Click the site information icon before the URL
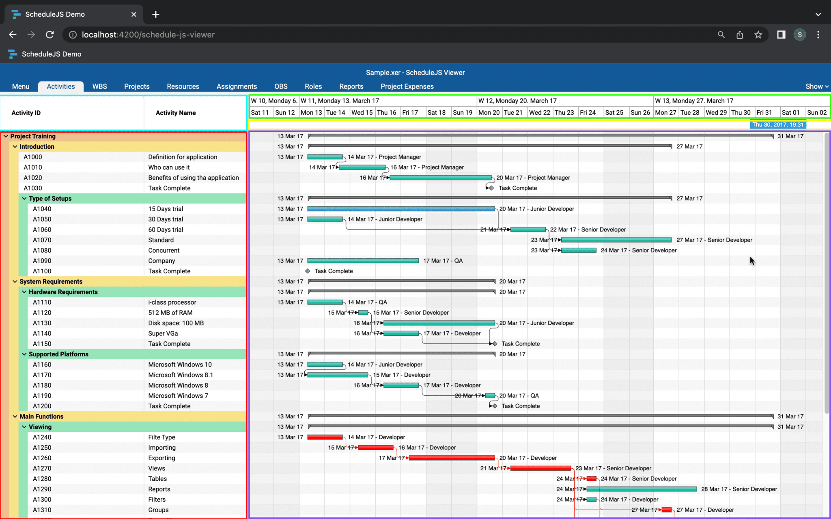The height and width of the screenshot is (519, 831). click(x=72, y=34)
